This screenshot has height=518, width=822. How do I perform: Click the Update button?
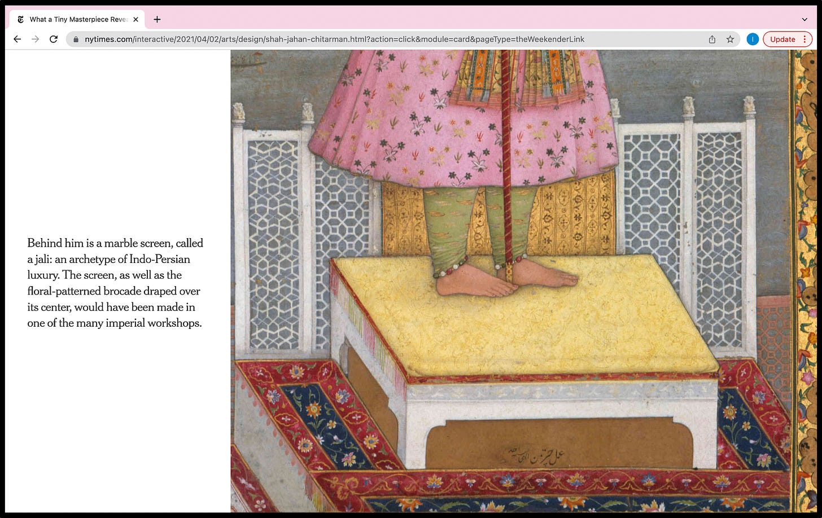point(788,39)
